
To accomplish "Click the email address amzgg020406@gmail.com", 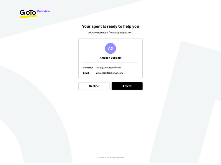I will (109, 73).
